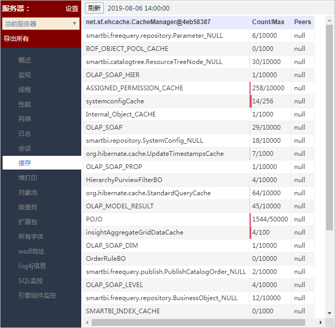Open the SQL监控 page

click(31, 281)
